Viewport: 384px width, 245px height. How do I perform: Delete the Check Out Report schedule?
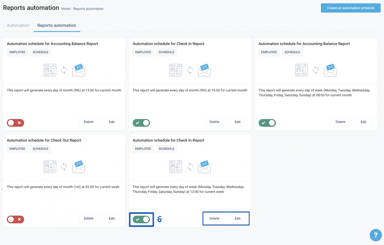89,218
